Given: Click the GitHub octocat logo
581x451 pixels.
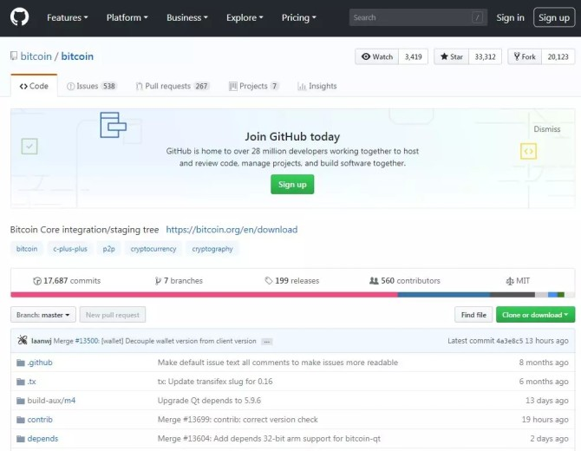Looking at the screenshot, I should [19, 17].
